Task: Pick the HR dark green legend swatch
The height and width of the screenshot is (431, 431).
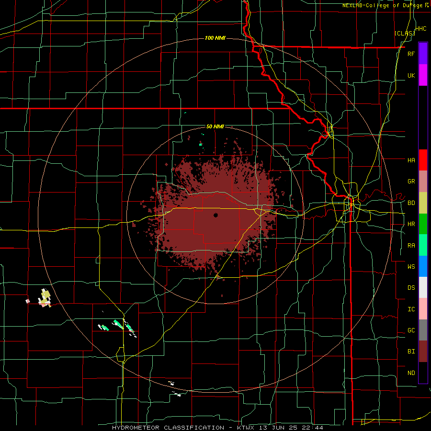Action: [423, 224]
